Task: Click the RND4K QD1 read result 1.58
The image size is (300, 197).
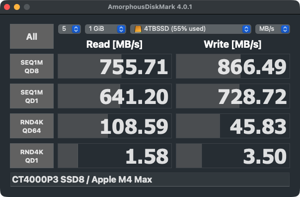Action: pyautogui.click(x=115, y=156)
